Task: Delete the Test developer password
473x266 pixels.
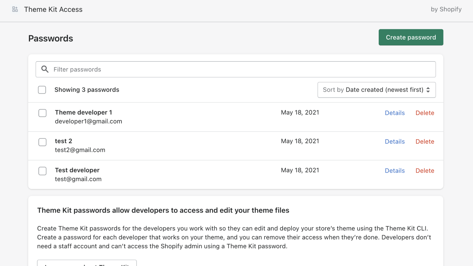Action: tap(425, 171)
